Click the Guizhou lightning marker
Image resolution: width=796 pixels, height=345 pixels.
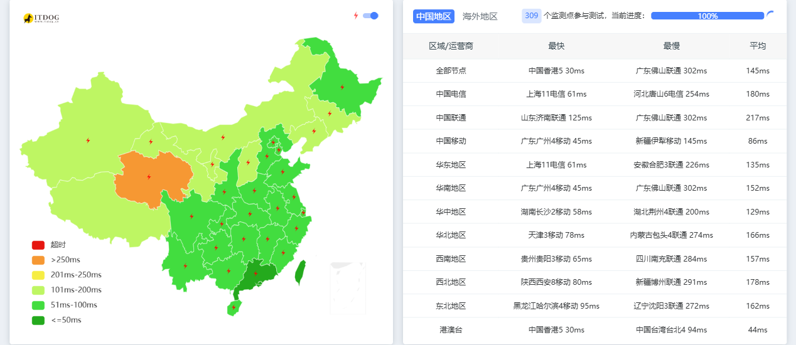(215, 248)
